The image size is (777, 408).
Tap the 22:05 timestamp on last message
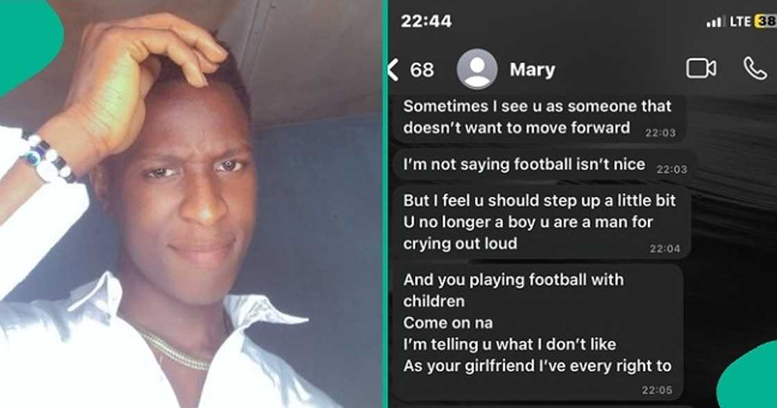[x=657, y=391]
